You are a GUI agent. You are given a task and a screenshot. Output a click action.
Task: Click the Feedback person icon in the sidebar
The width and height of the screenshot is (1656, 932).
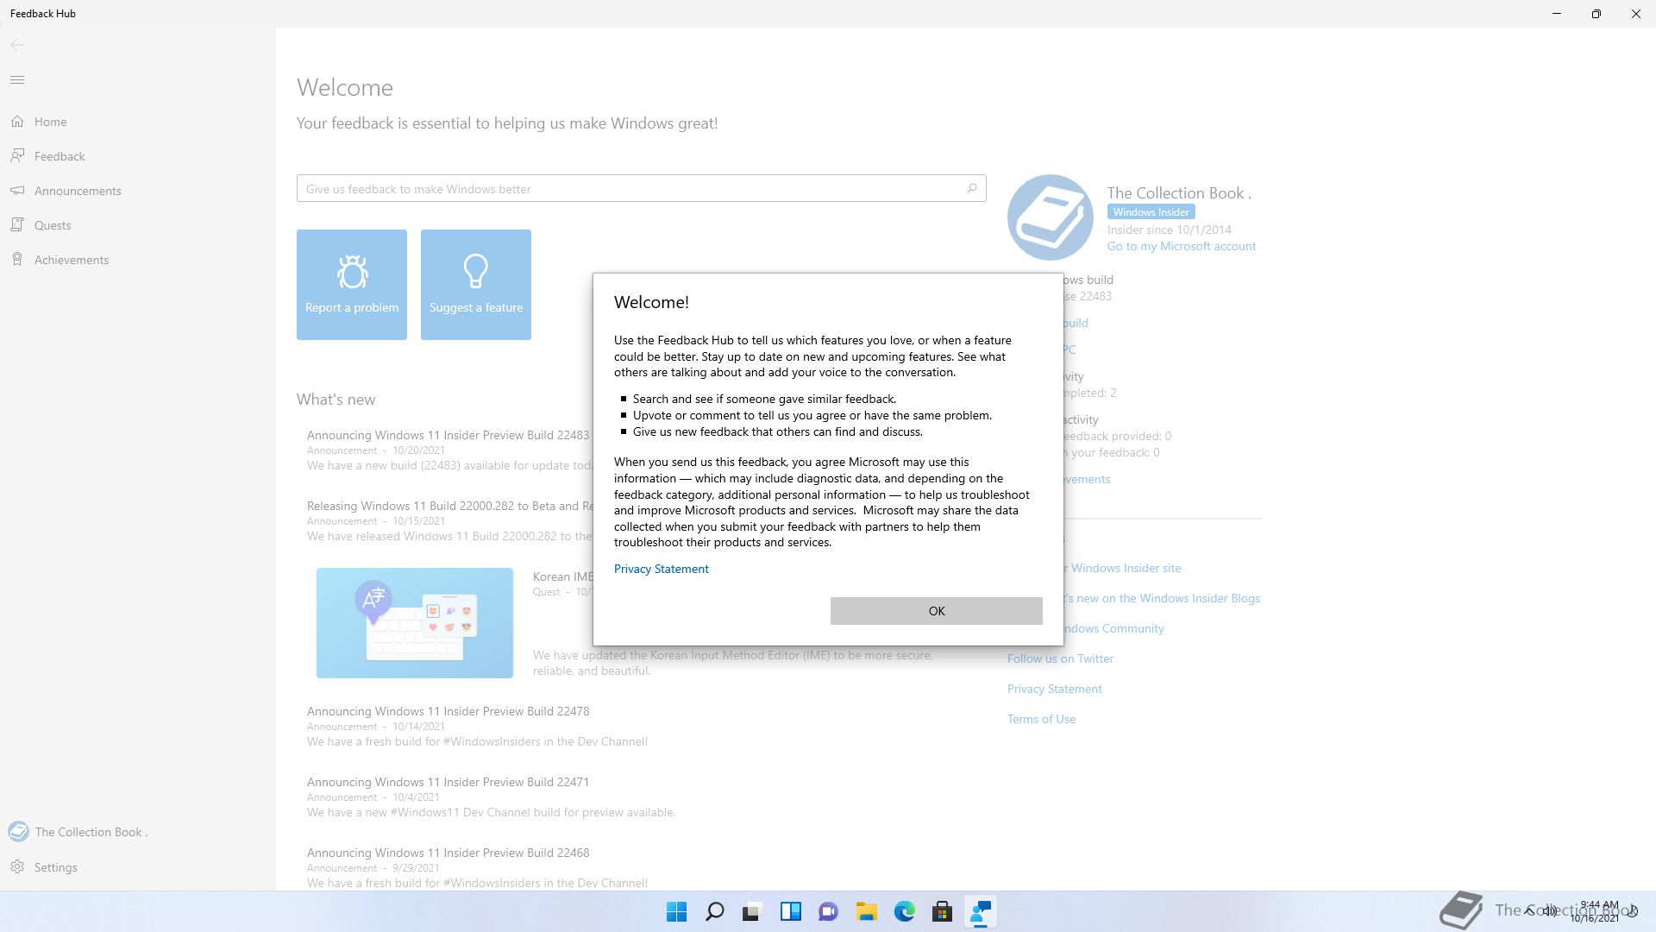[17, 155]
